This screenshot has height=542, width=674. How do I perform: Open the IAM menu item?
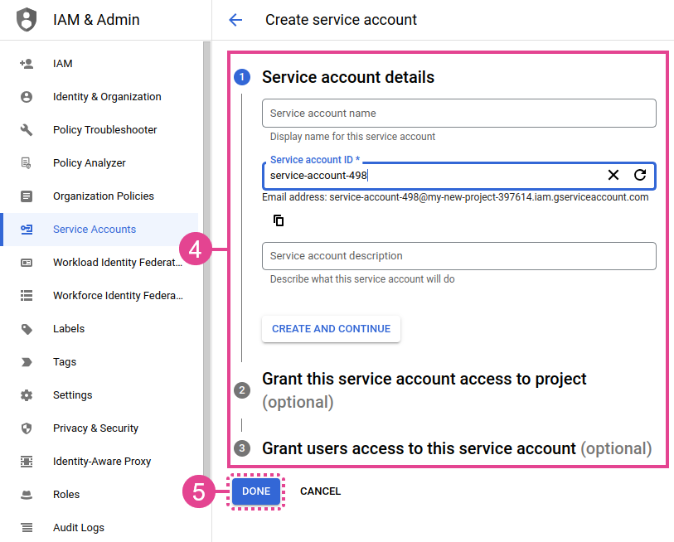tap(99, 64)
